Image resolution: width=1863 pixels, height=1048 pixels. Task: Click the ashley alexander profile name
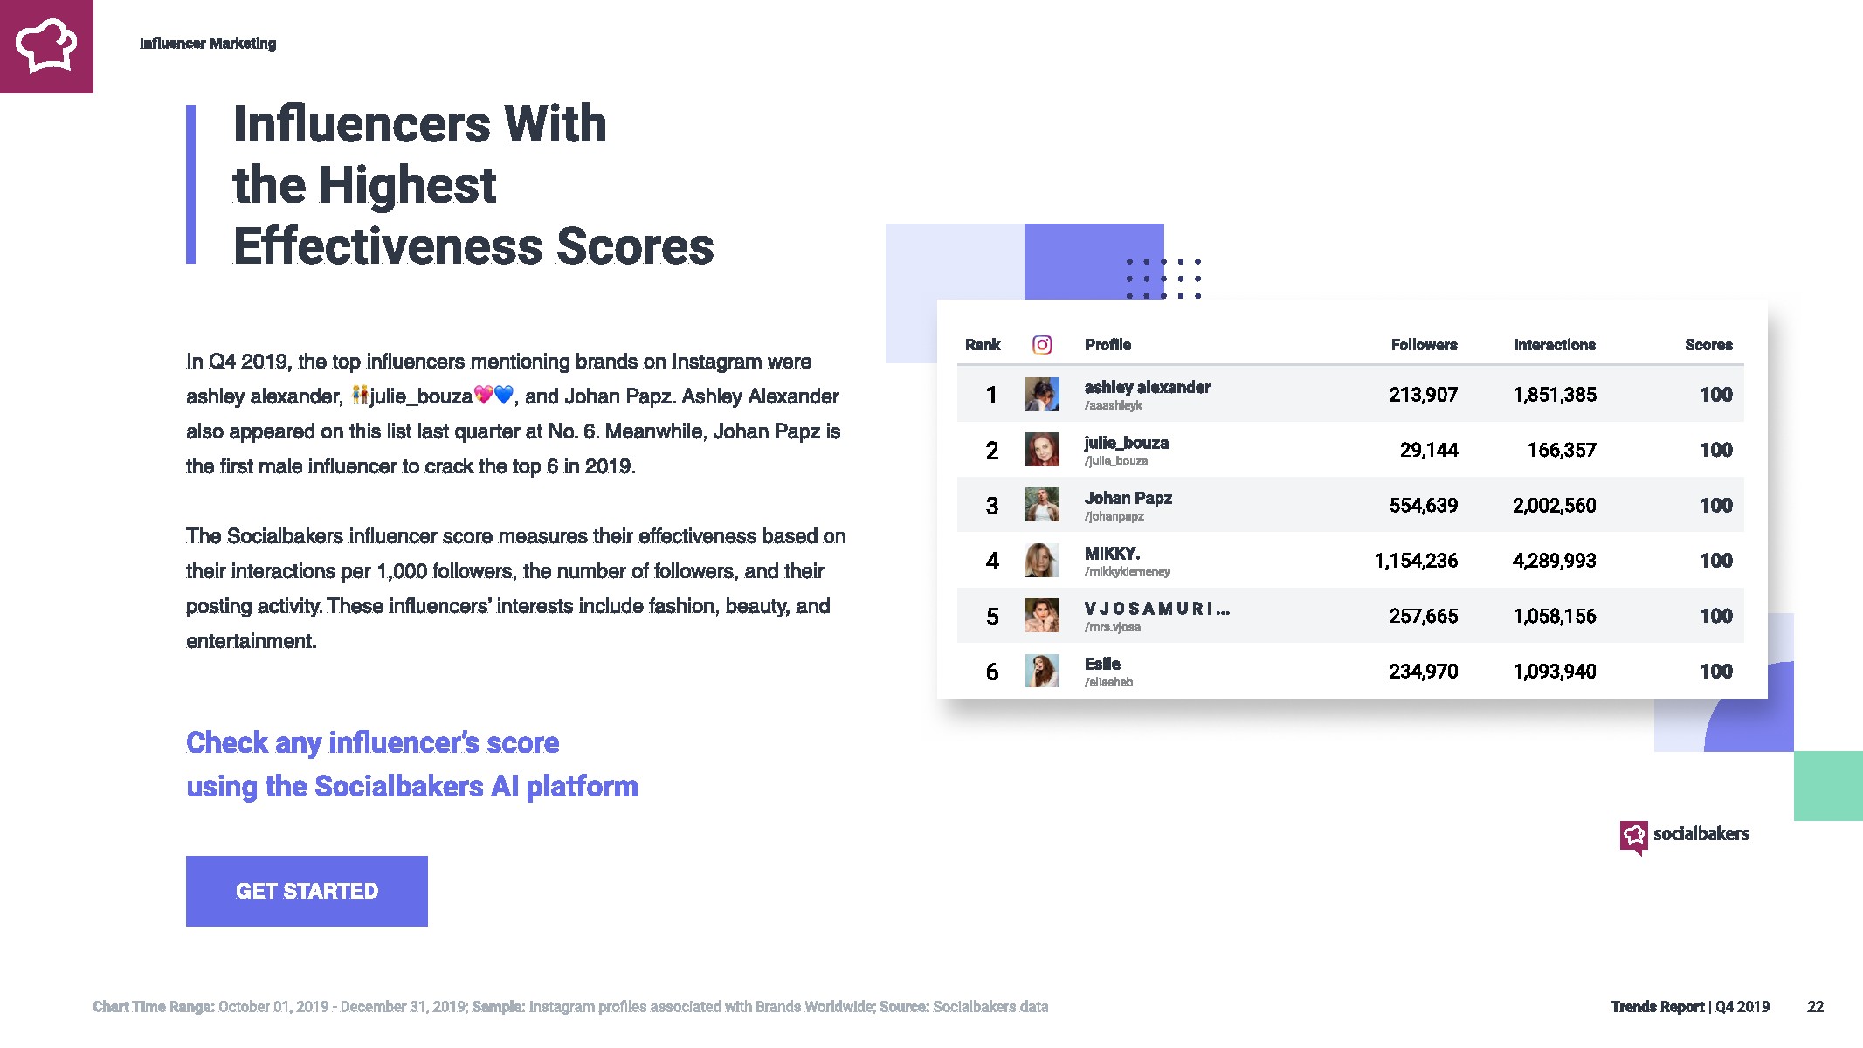(x=1147, y=387)
